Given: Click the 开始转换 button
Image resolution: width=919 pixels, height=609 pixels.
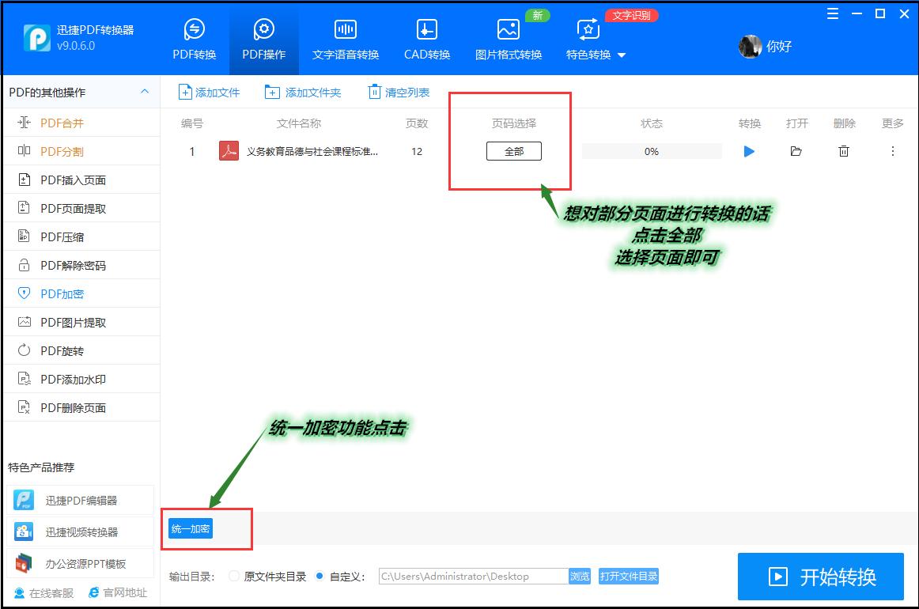Looking at the screenshot, I should coord(821,577).
